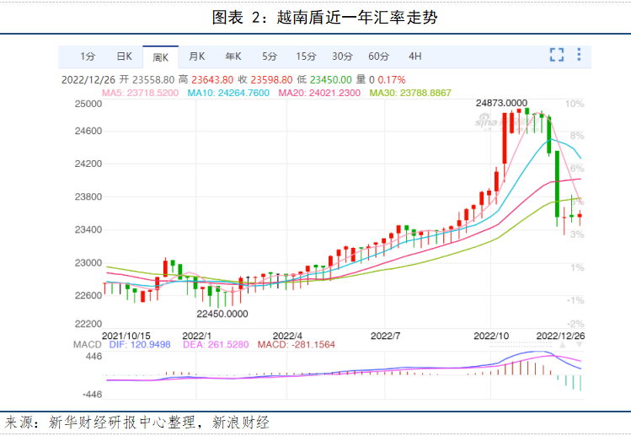Open the 年K yearly chart tab

click(233, 57)
